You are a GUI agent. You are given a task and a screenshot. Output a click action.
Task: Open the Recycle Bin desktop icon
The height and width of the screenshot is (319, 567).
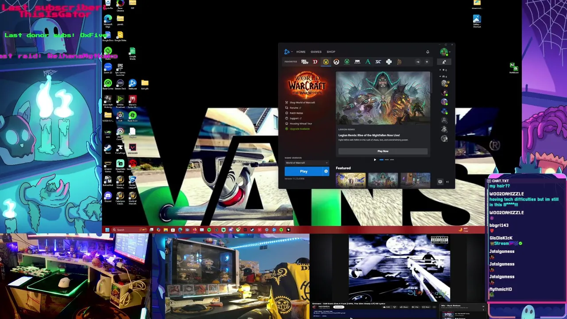[x=108, y=4]
